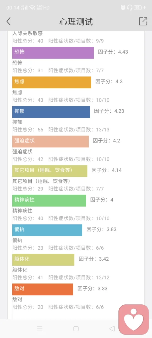The image size is (152, 338).
Task: Tap the Android home square icon
Action: (x=76, y=329)
